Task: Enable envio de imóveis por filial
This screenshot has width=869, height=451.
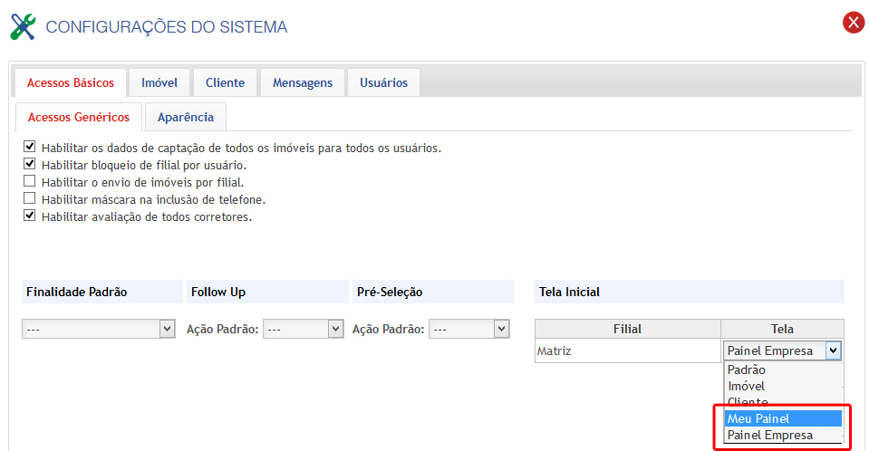Action: (x=30, y=181)
